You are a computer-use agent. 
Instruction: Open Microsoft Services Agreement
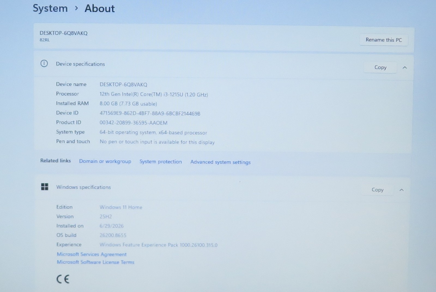click(x=92, y=254)
